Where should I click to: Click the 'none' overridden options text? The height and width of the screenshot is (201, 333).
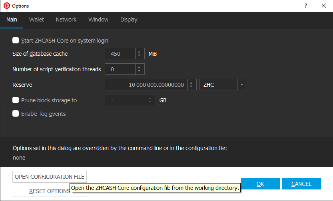coord(19,158)
